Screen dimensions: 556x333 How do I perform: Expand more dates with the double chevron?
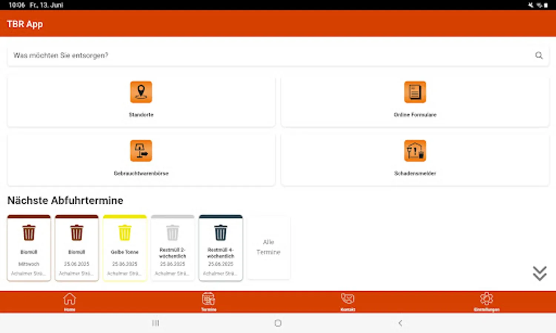[x=540, y=273]
